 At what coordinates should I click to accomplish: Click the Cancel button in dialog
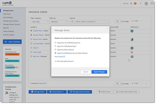86,72
